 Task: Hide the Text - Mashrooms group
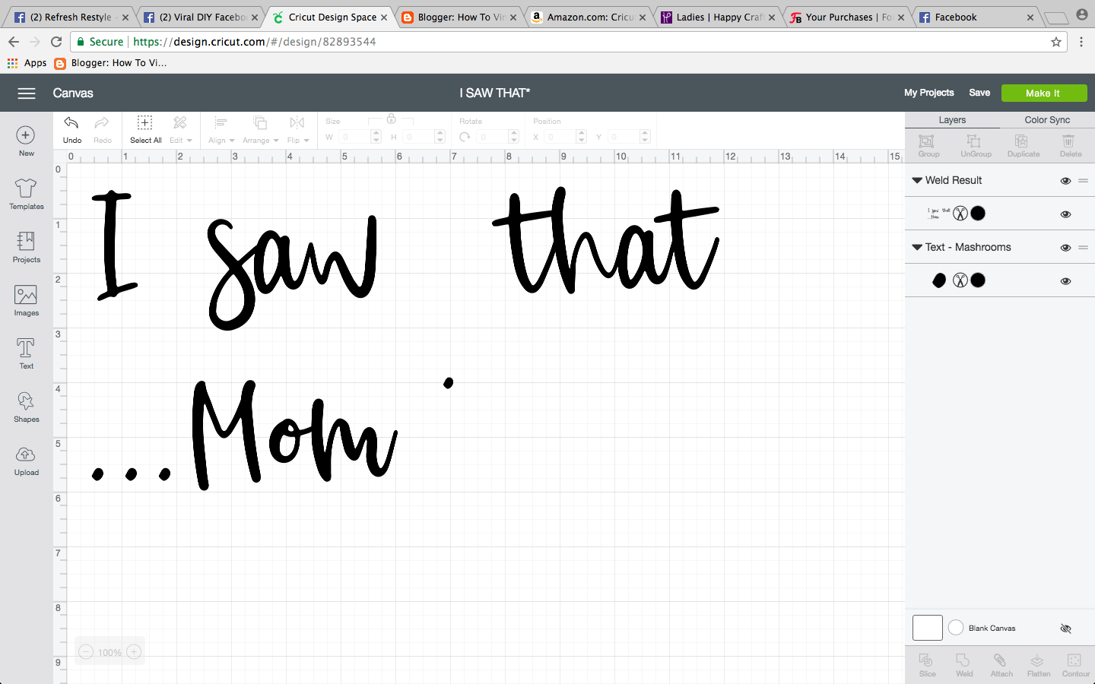(x=1065, y=248)
